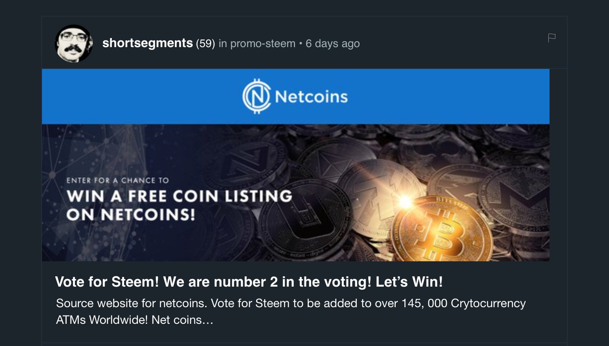The width and height of the screenshot is (609, 346).
Task: Click "ON NETCOINS!" banner text
Action: coord(131,215)
